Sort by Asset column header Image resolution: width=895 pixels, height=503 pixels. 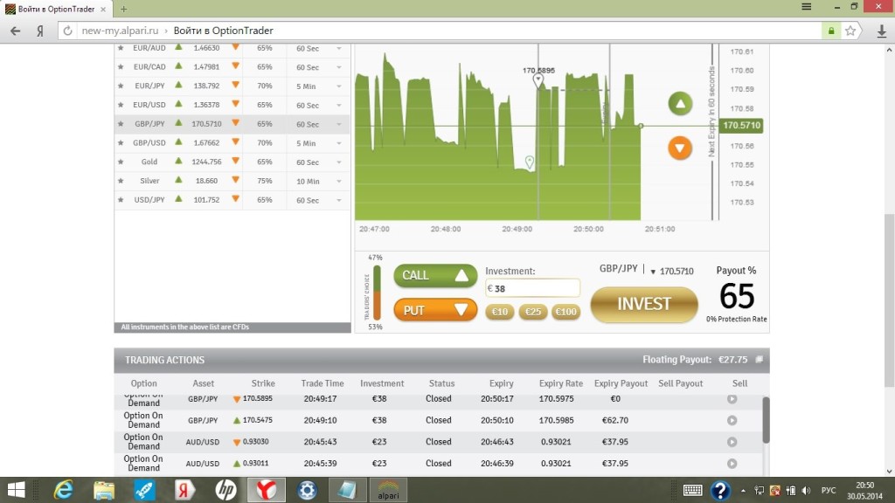tap(203, 383)
